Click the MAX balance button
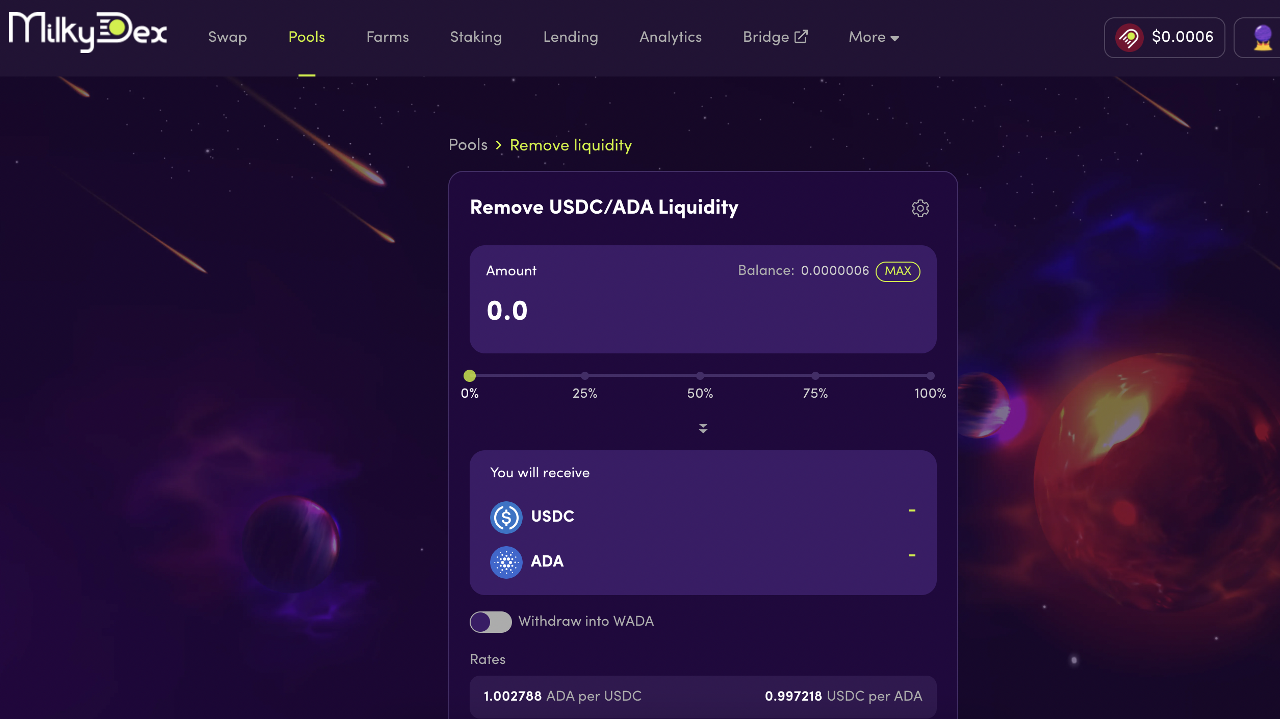The height and width of the screenshot is (719, 1280). (898, 271)
